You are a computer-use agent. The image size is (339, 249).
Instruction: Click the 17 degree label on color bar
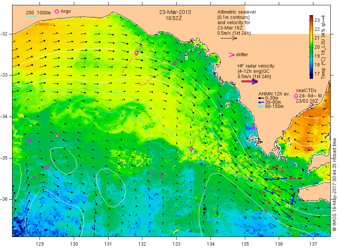(317, 74)
